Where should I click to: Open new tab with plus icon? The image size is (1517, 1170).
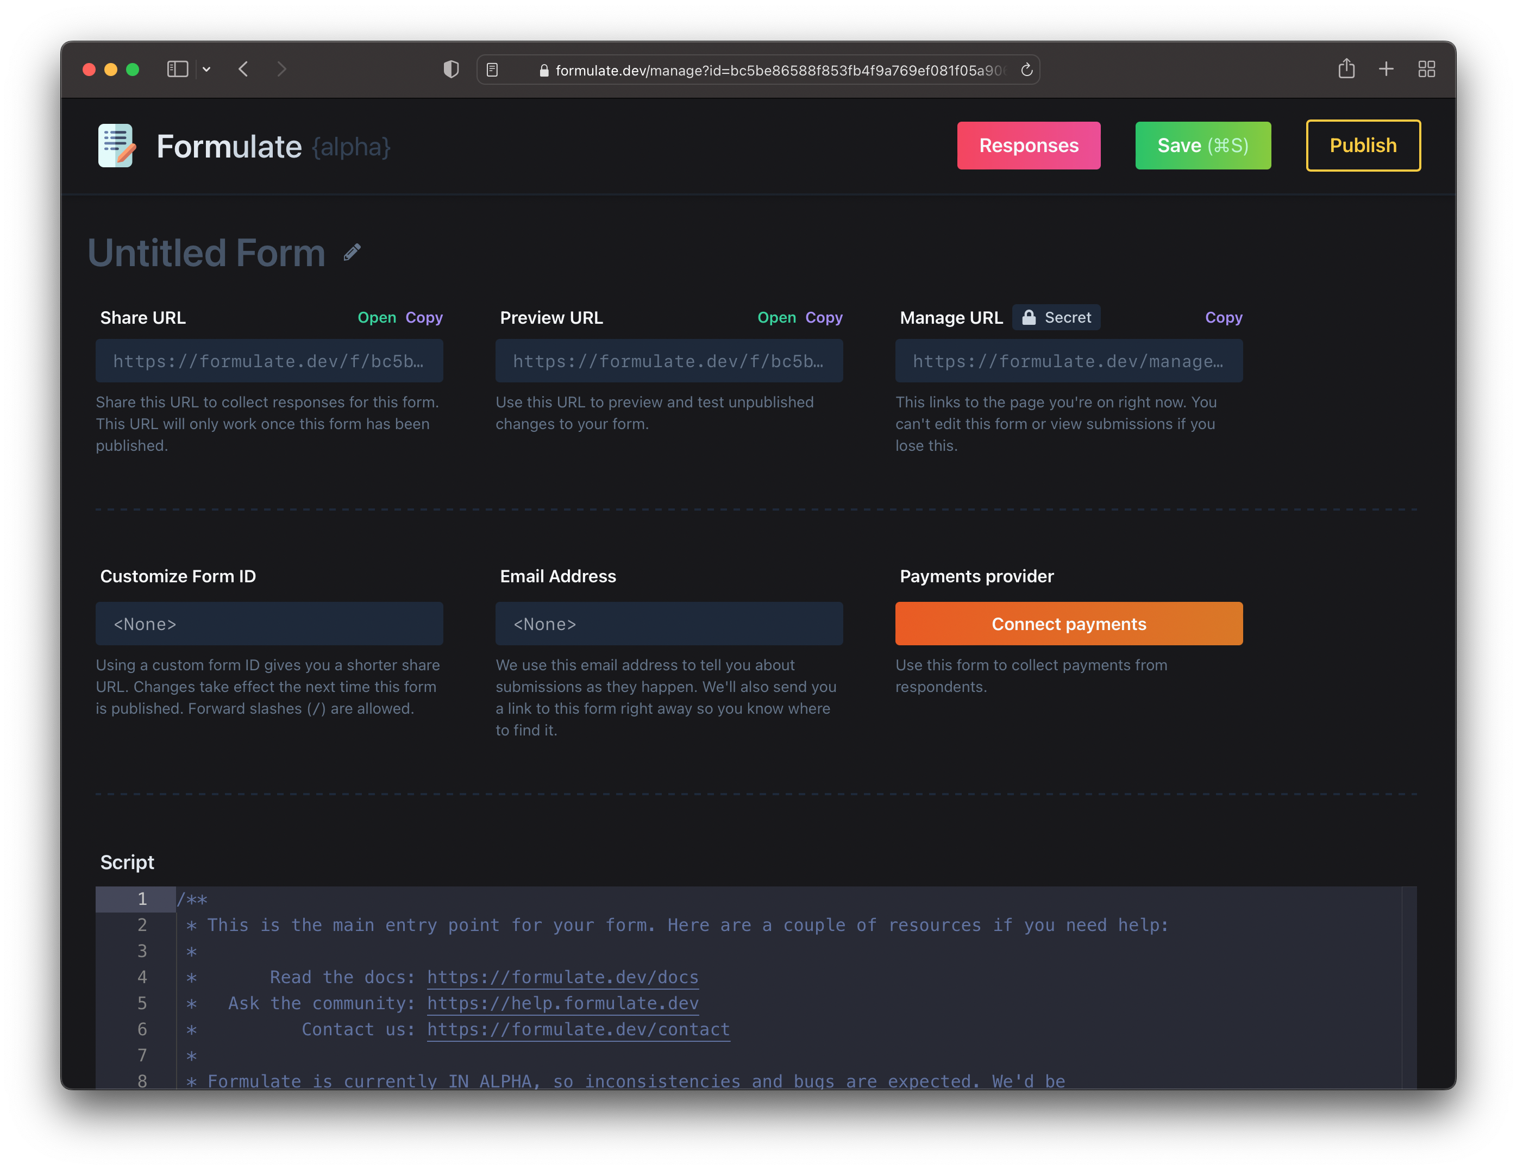(1387, 69)
